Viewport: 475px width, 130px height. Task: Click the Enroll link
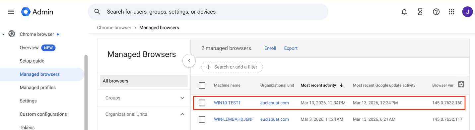click(270, 48)
